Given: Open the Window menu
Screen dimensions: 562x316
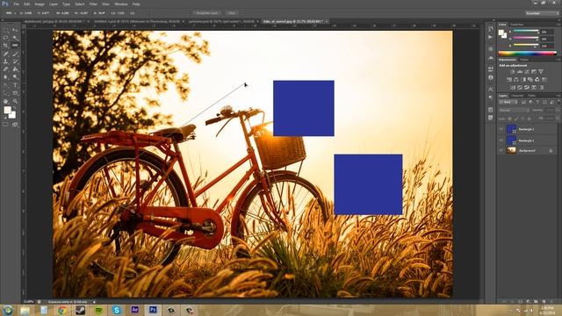Looking at the screenshot, I should point(121,4).
